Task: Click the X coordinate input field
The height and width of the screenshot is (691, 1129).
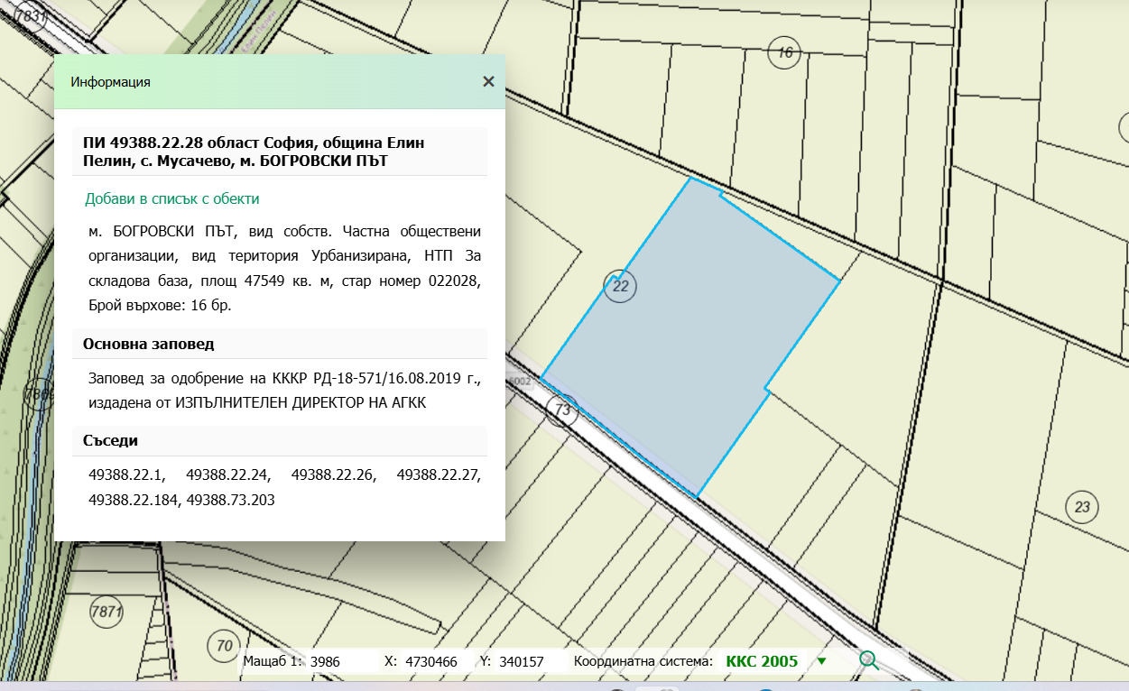Action: (x=431, y=661)
